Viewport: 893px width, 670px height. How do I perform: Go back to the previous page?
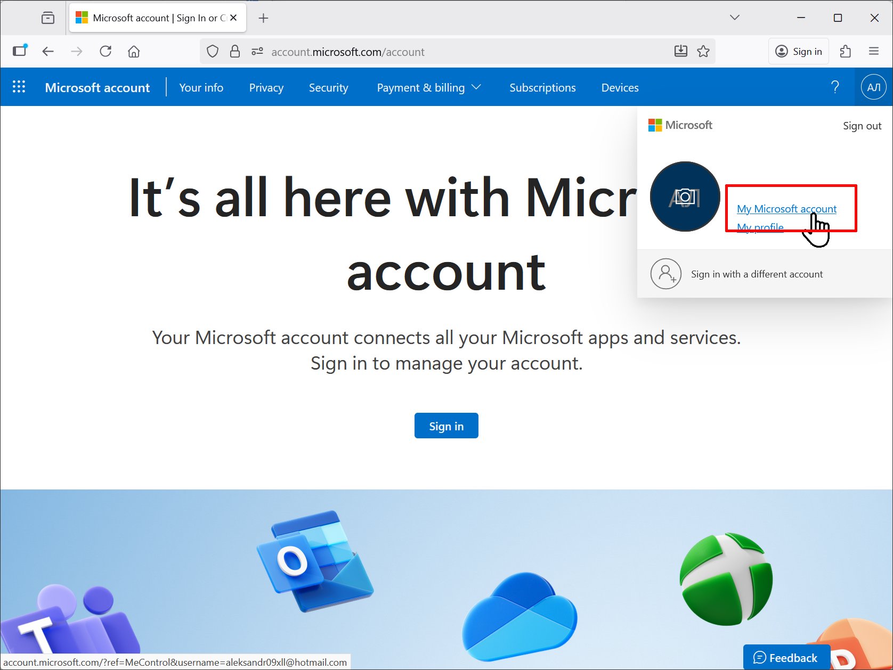click(48, 51)
